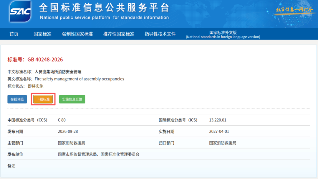Screen dimensions: 318x179
Task: Select the English name Fire safety management text
Action: tap(79, 79)
